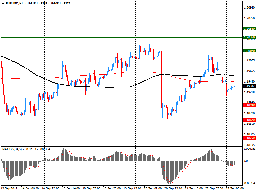Select the 22 Sep 07:00 time axis label
The height and width of the screenshot is (192, 256).
214,188
